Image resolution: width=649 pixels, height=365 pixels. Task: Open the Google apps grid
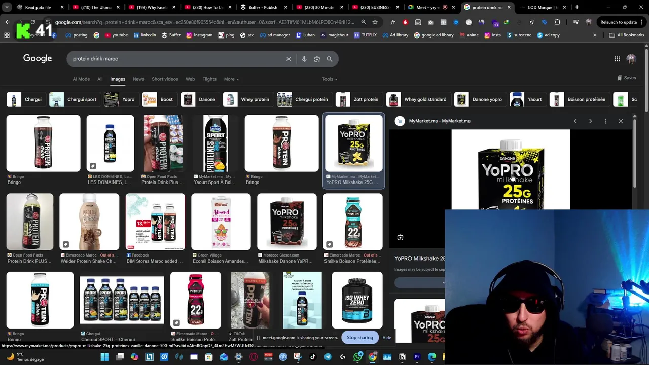[617, 59]
